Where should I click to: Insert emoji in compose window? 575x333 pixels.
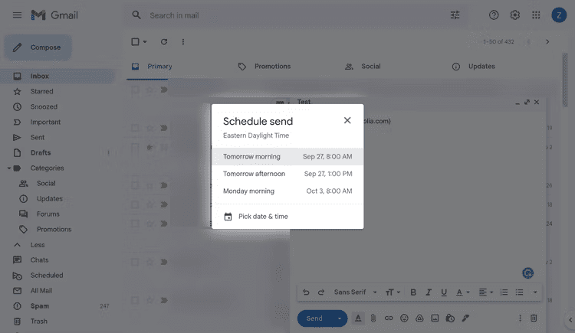(x=404, y=318)
